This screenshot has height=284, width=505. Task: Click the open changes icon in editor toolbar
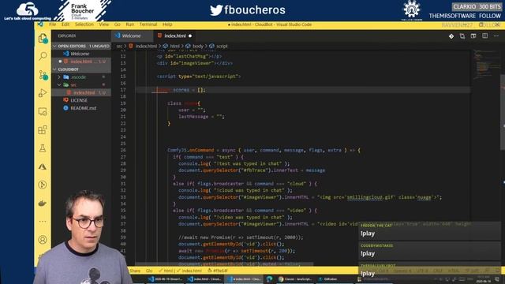tap(462, 36)
